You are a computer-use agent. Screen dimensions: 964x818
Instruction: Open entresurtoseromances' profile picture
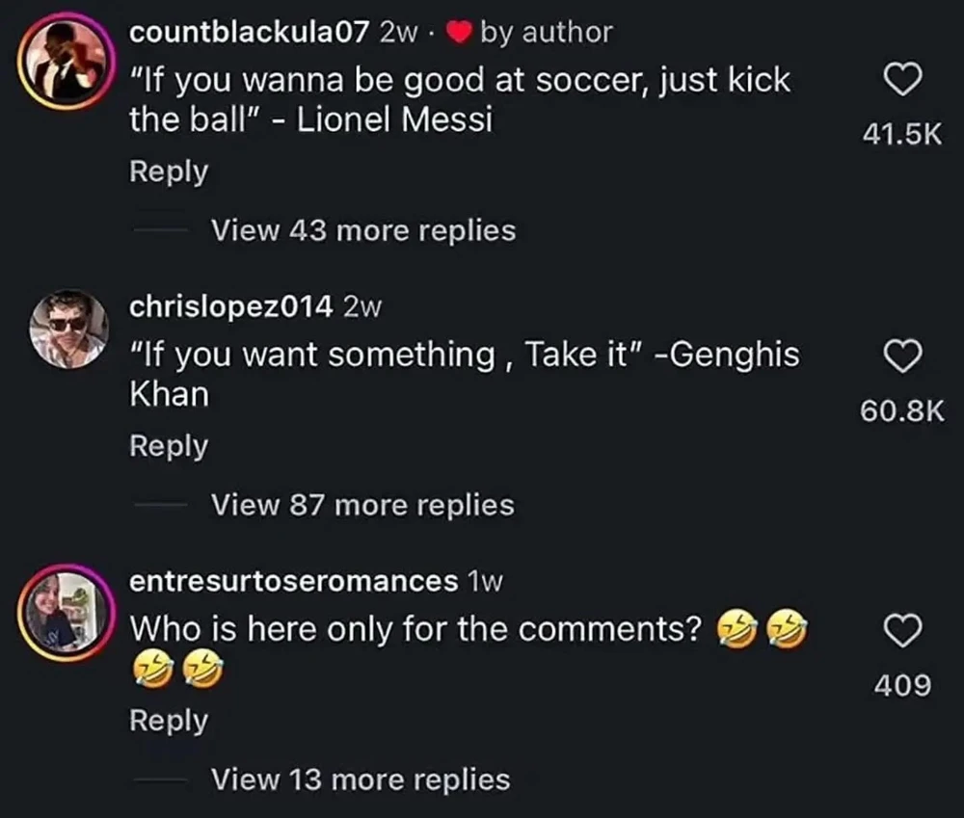coord(66,612)
